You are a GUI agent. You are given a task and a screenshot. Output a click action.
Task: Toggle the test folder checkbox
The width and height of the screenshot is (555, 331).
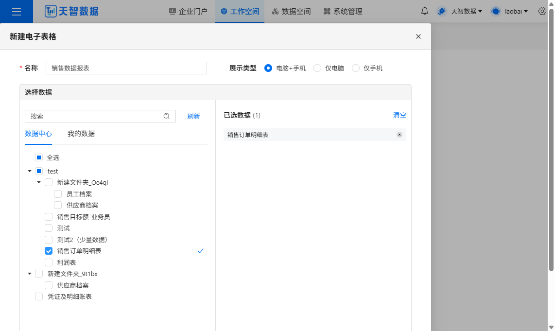39,171
